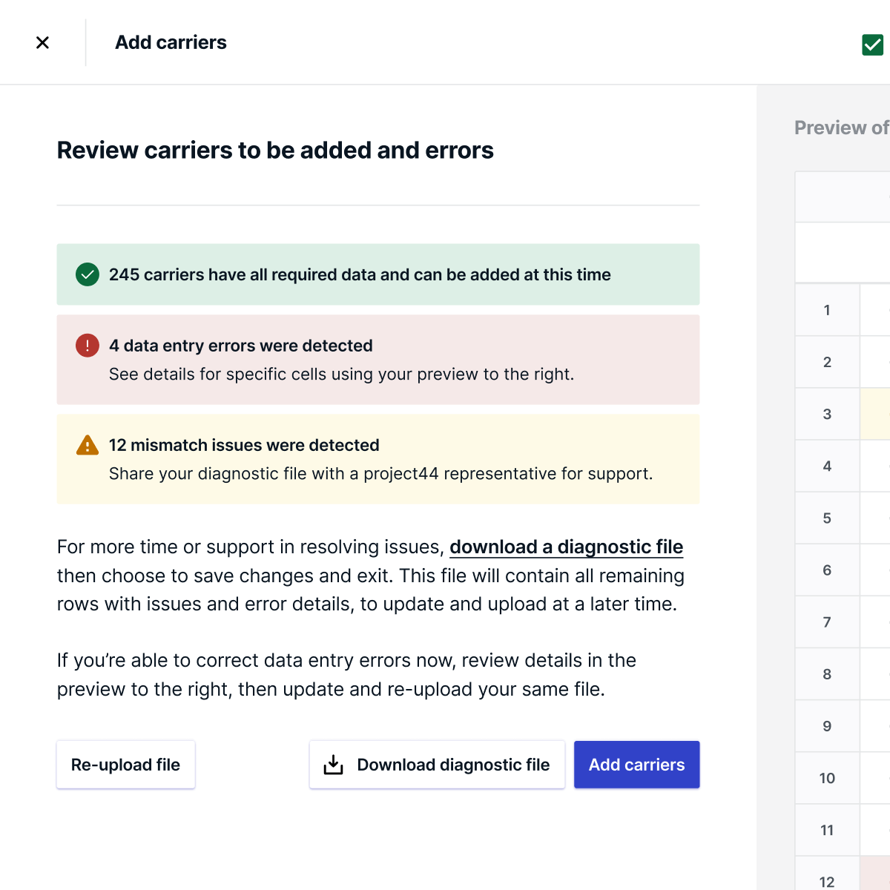Click the '245 carriers have all required data' message
Screen dimensions: 890x890
click(360, 274)
